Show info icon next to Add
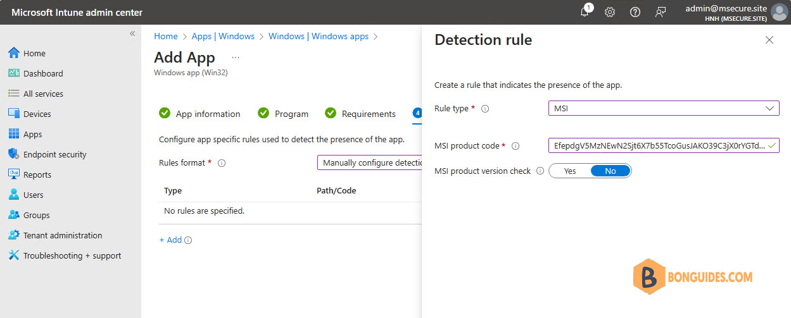This screenshot has height=318, width=791. click(x=188, y=240)
